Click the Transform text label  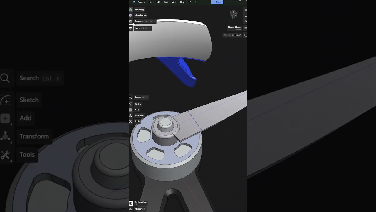(x=140, y=115)
